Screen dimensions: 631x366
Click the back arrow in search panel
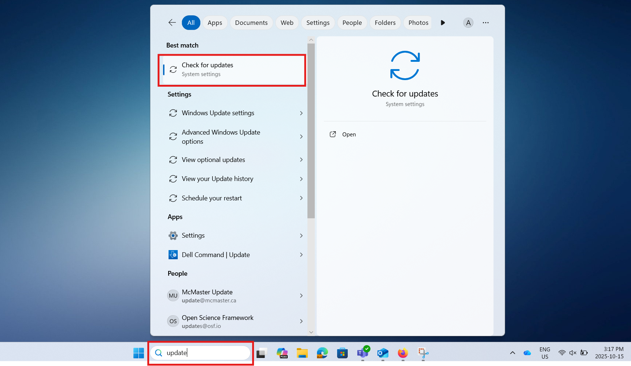pyautogui.click(x=172, y=23)
